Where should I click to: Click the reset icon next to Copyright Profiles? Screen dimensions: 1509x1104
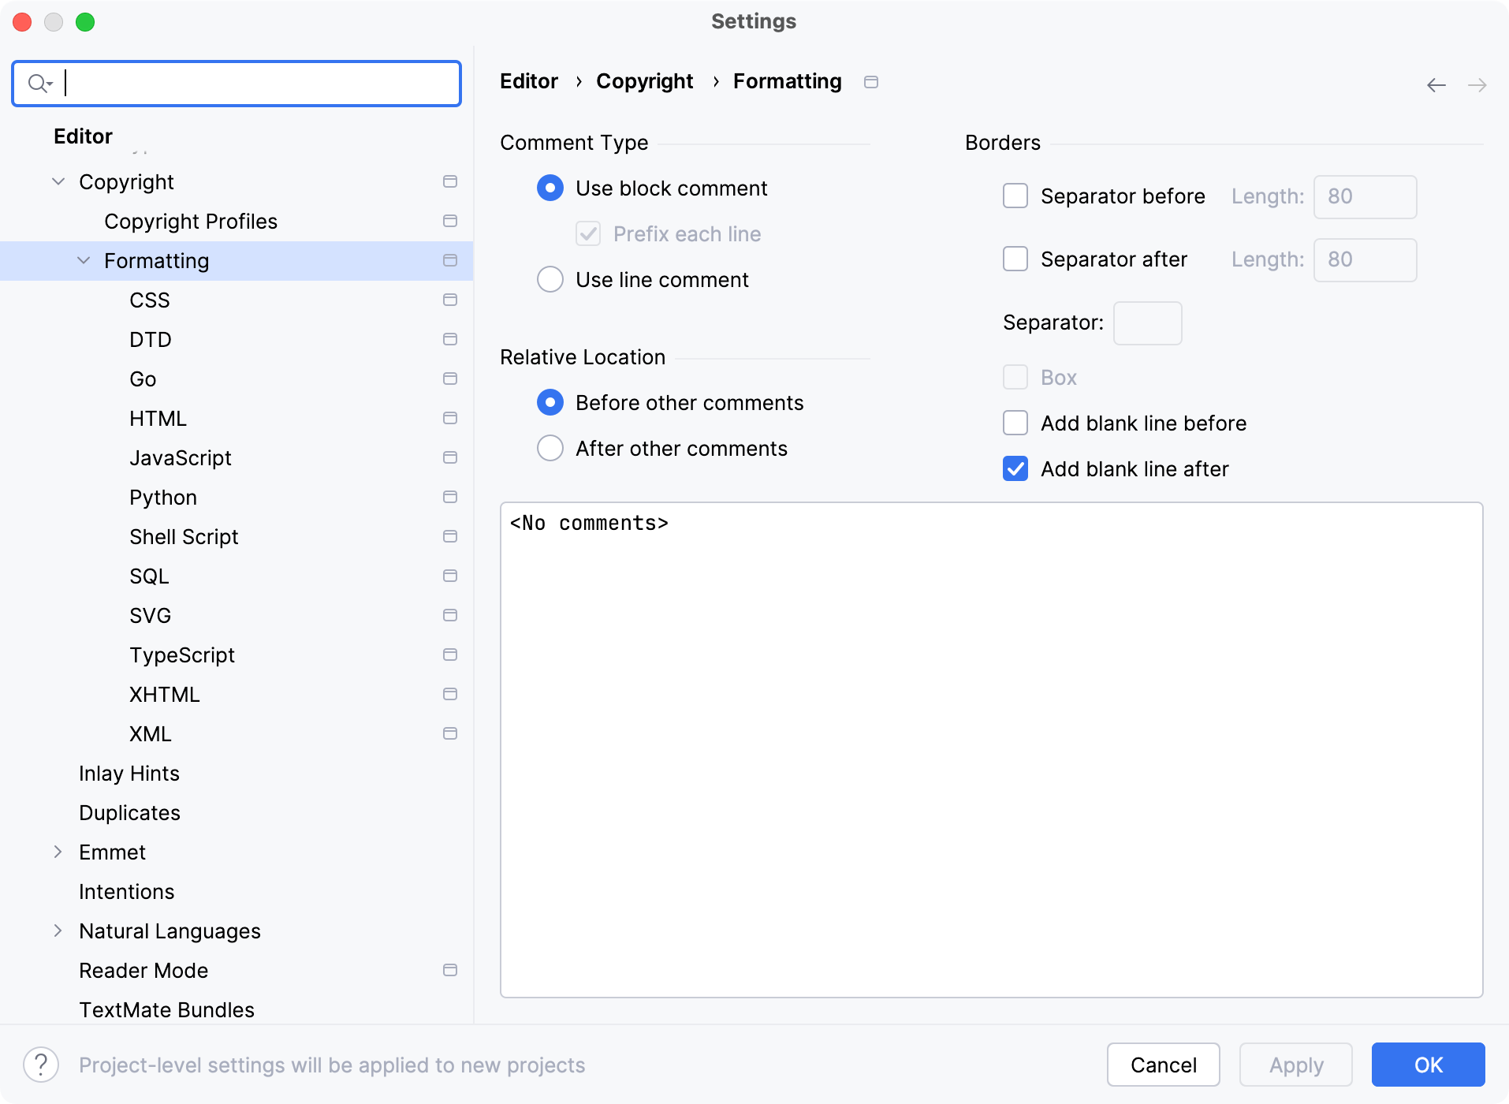click(x=450, y=221)
